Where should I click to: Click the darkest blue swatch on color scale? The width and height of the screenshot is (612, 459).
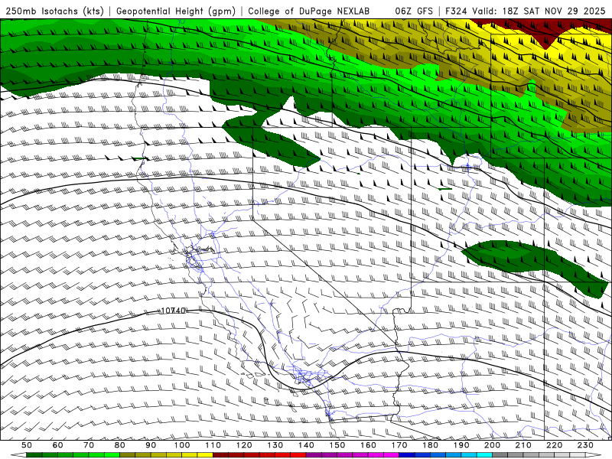[407, 455]
